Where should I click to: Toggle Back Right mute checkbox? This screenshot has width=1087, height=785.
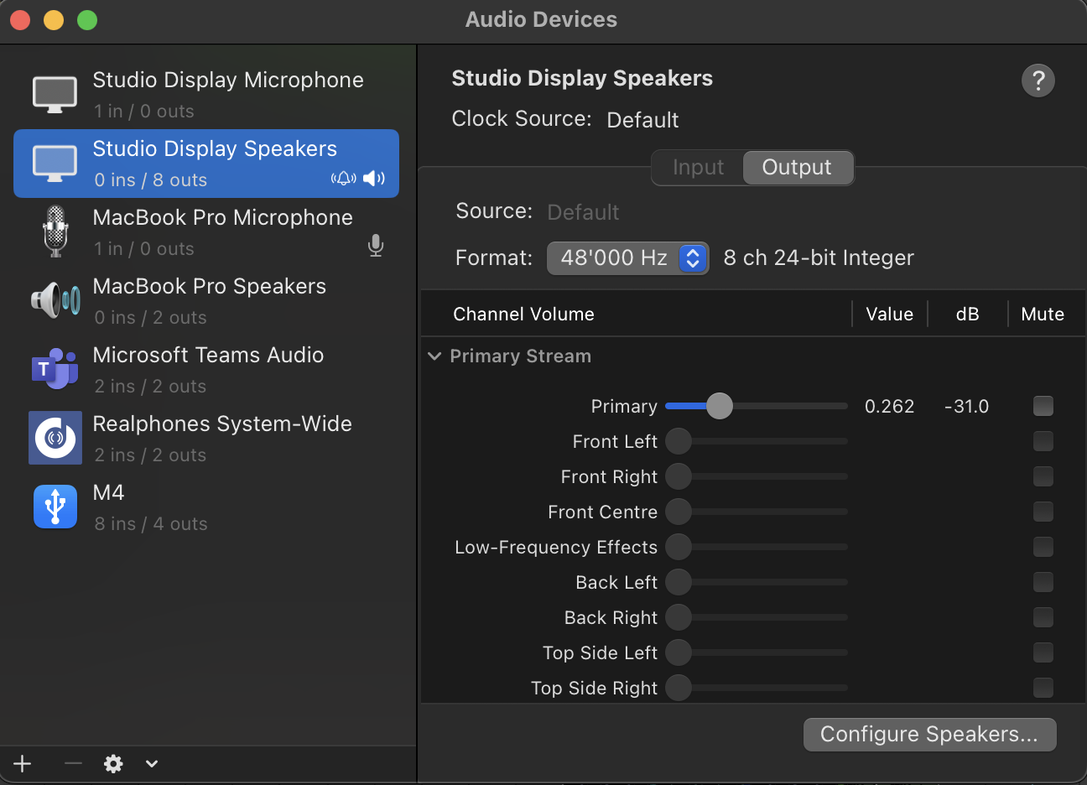(x=1043, y=617)
